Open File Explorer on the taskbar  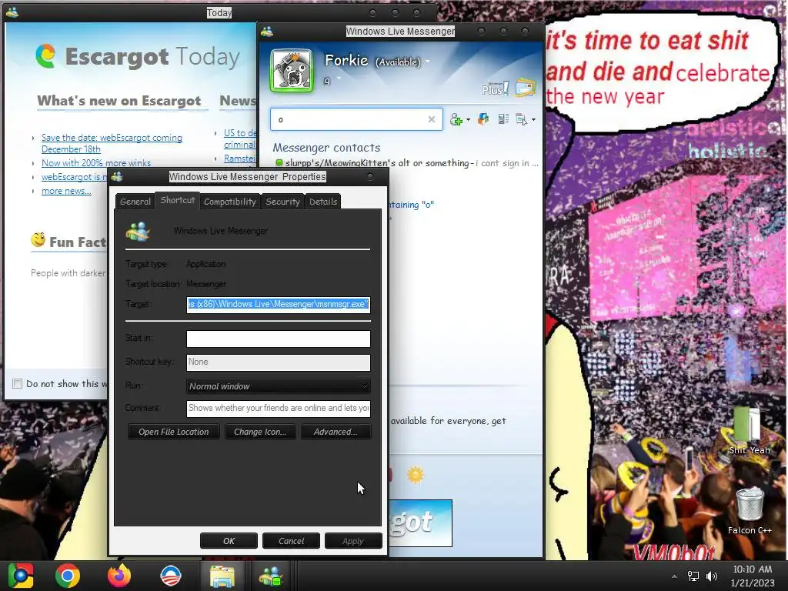point(222,576)
